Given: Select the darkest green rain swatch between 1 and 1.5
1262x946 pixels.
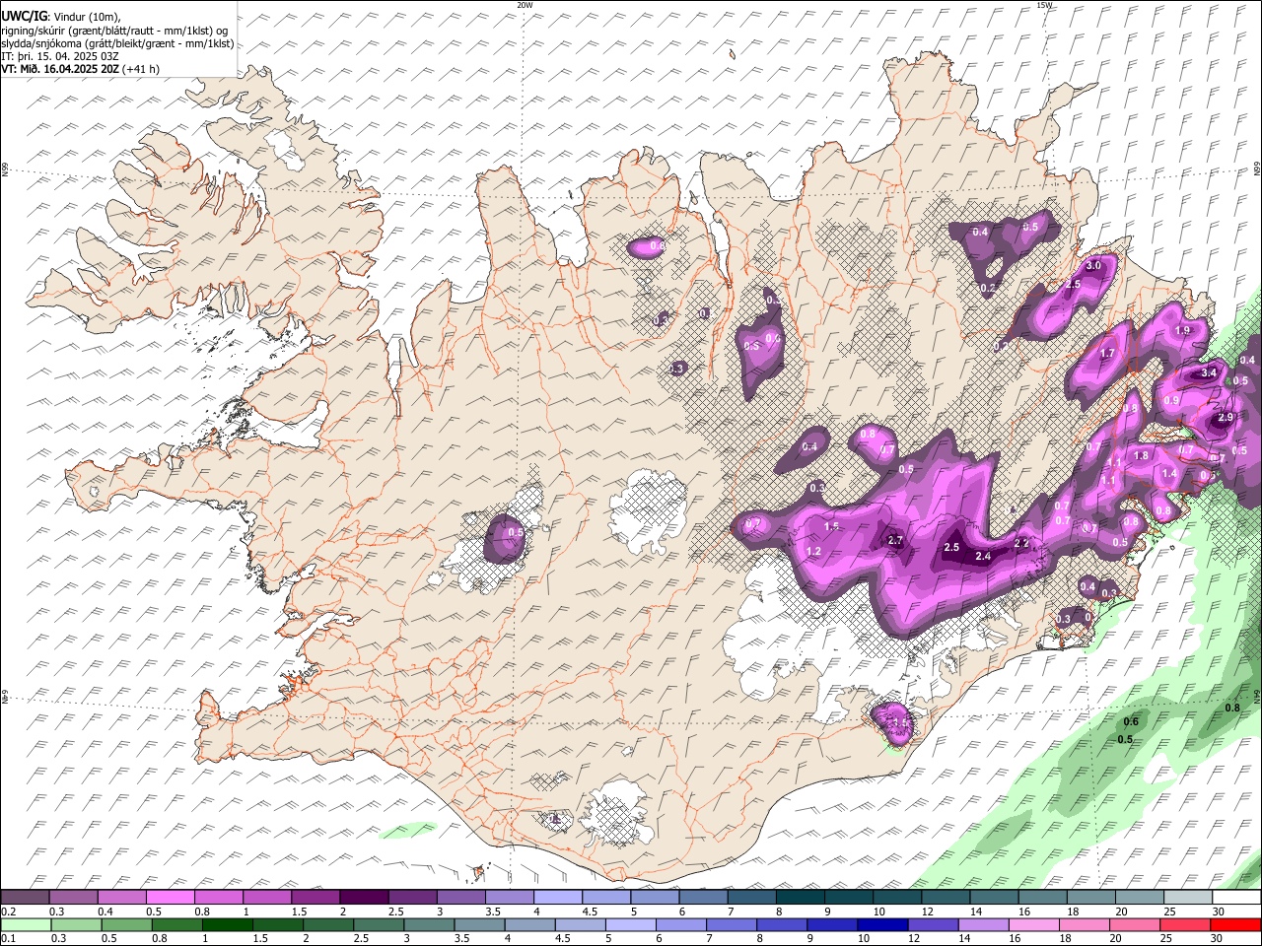Looking at the screenshot, I should (226, 924).
